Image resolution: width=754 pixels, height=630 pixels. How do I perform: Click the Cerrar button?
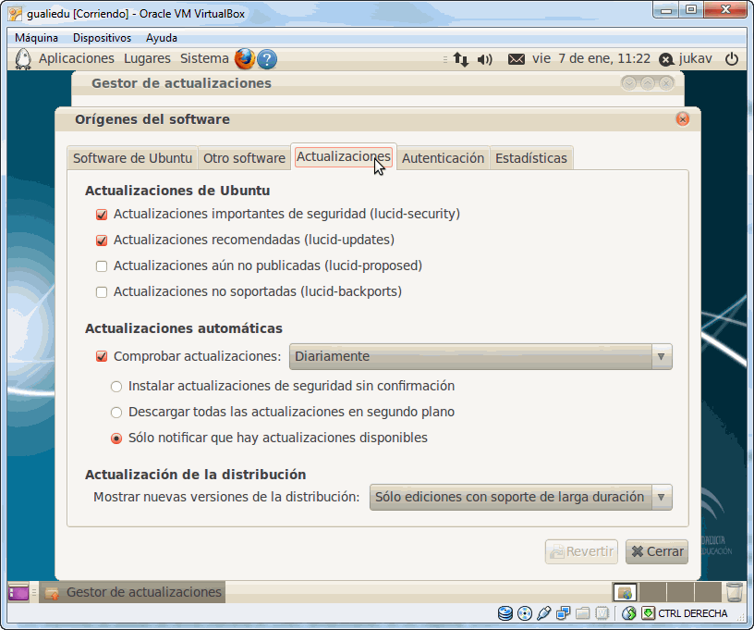click(x=656, y=551)
